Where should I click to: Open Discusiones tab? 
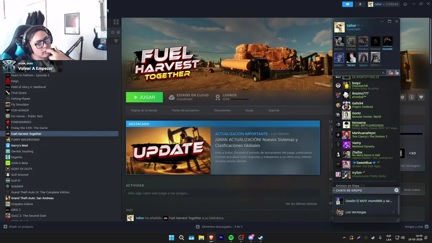(x=222, y=110)
